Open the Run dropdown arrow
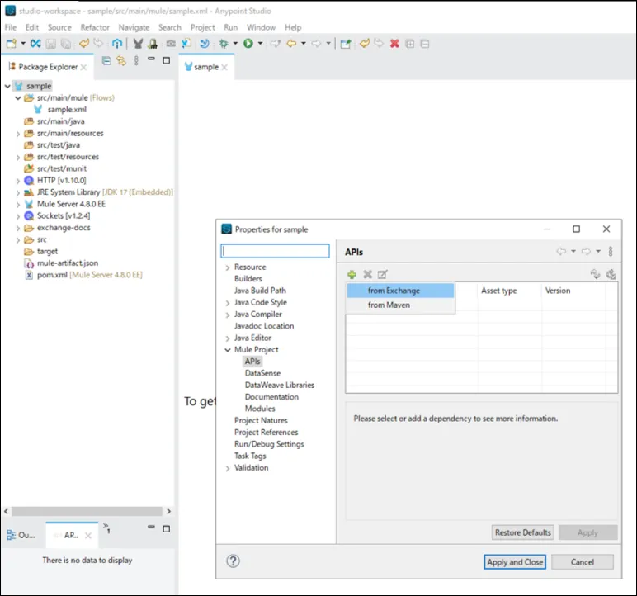This screenshot has height=596, width=637. [261, 44]
